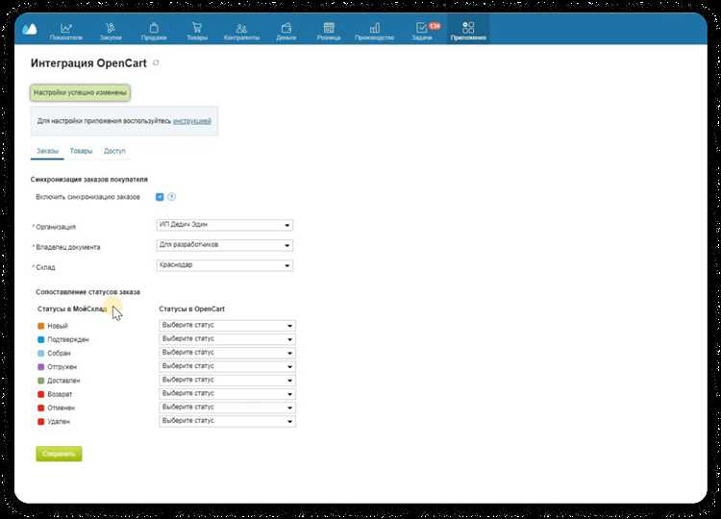The width and height of the screenshot is (721, 519).
Task: Choose OpenCart status for Отгружен row
Action: point(227,366)
